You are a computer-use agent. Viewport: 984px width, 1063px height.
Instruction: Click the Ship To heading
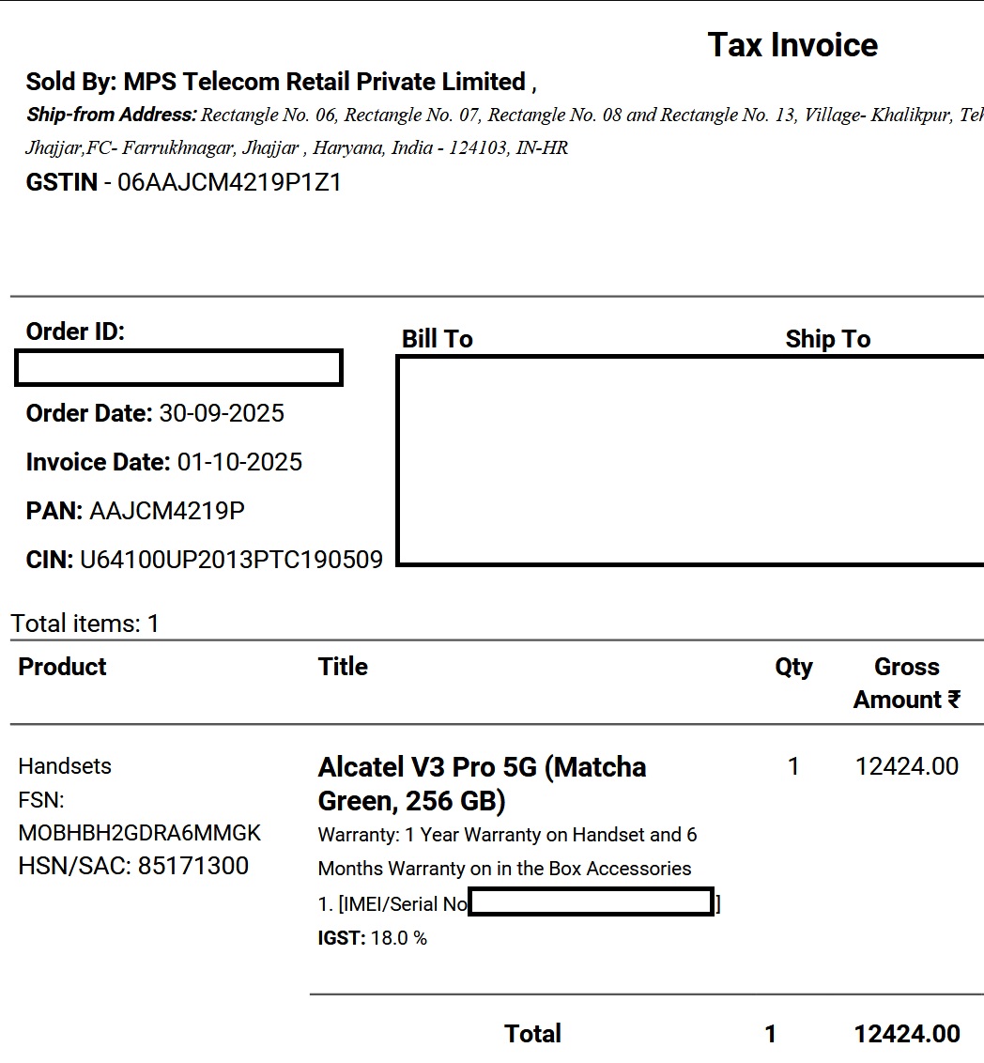point(828,339)
